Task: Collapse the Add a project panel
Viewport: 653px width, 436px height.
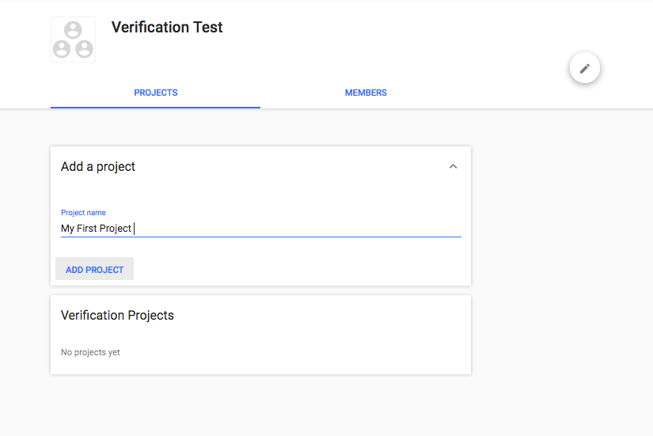Action: click(453, 167)
